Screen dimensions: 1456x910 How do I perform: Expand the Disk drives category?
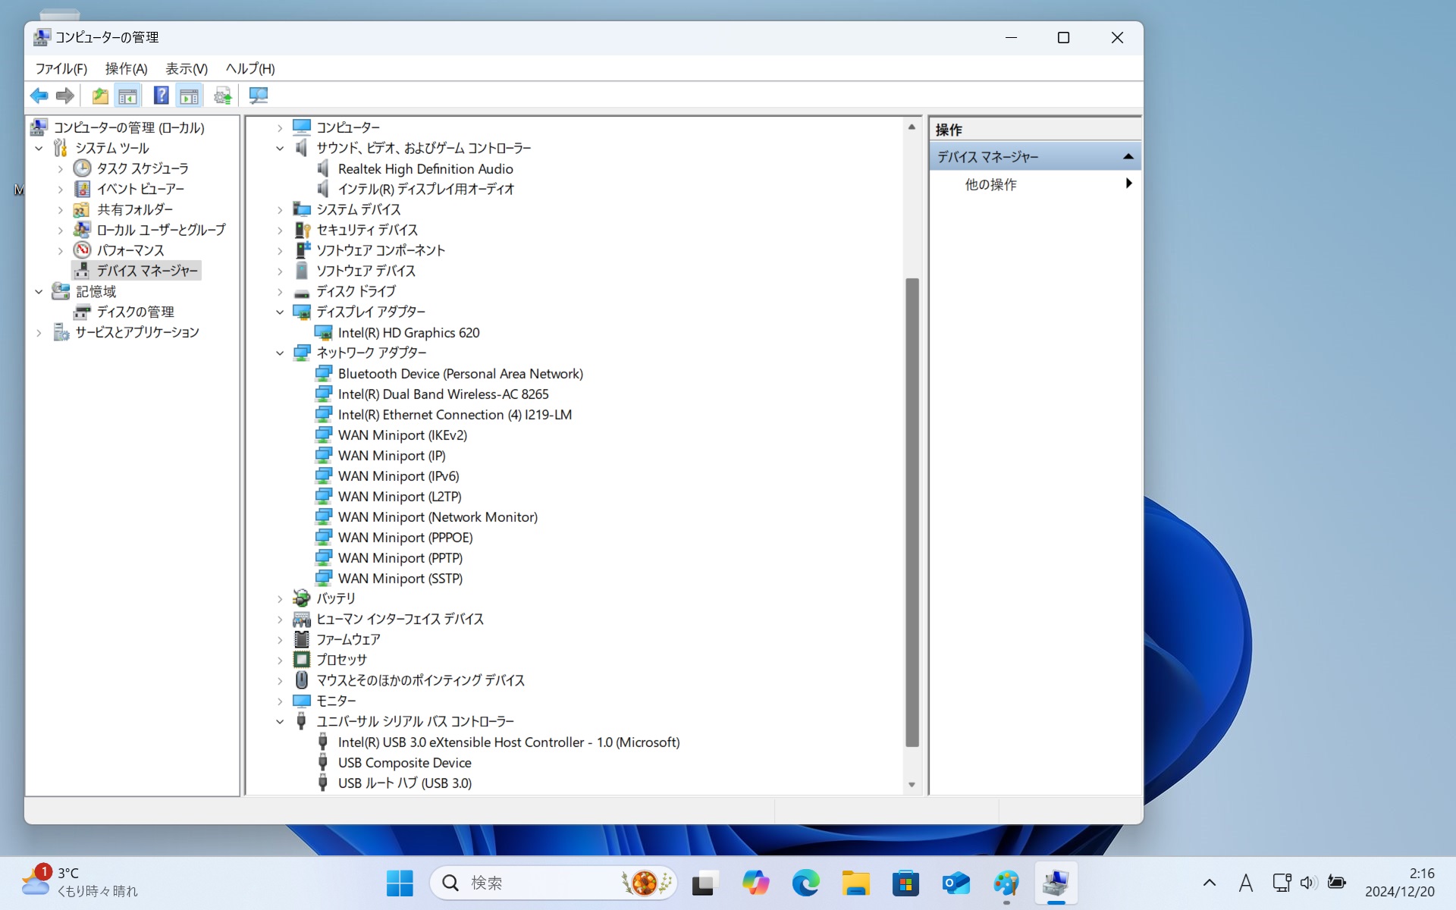[x=280, y=291]
